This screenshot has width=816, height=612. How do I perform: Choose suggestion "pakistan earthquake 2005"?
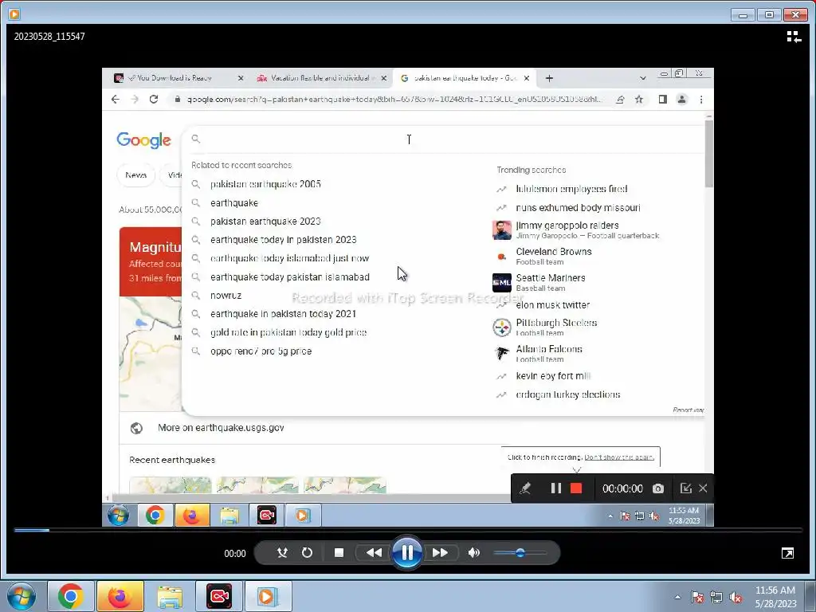(x=265, y=184)
